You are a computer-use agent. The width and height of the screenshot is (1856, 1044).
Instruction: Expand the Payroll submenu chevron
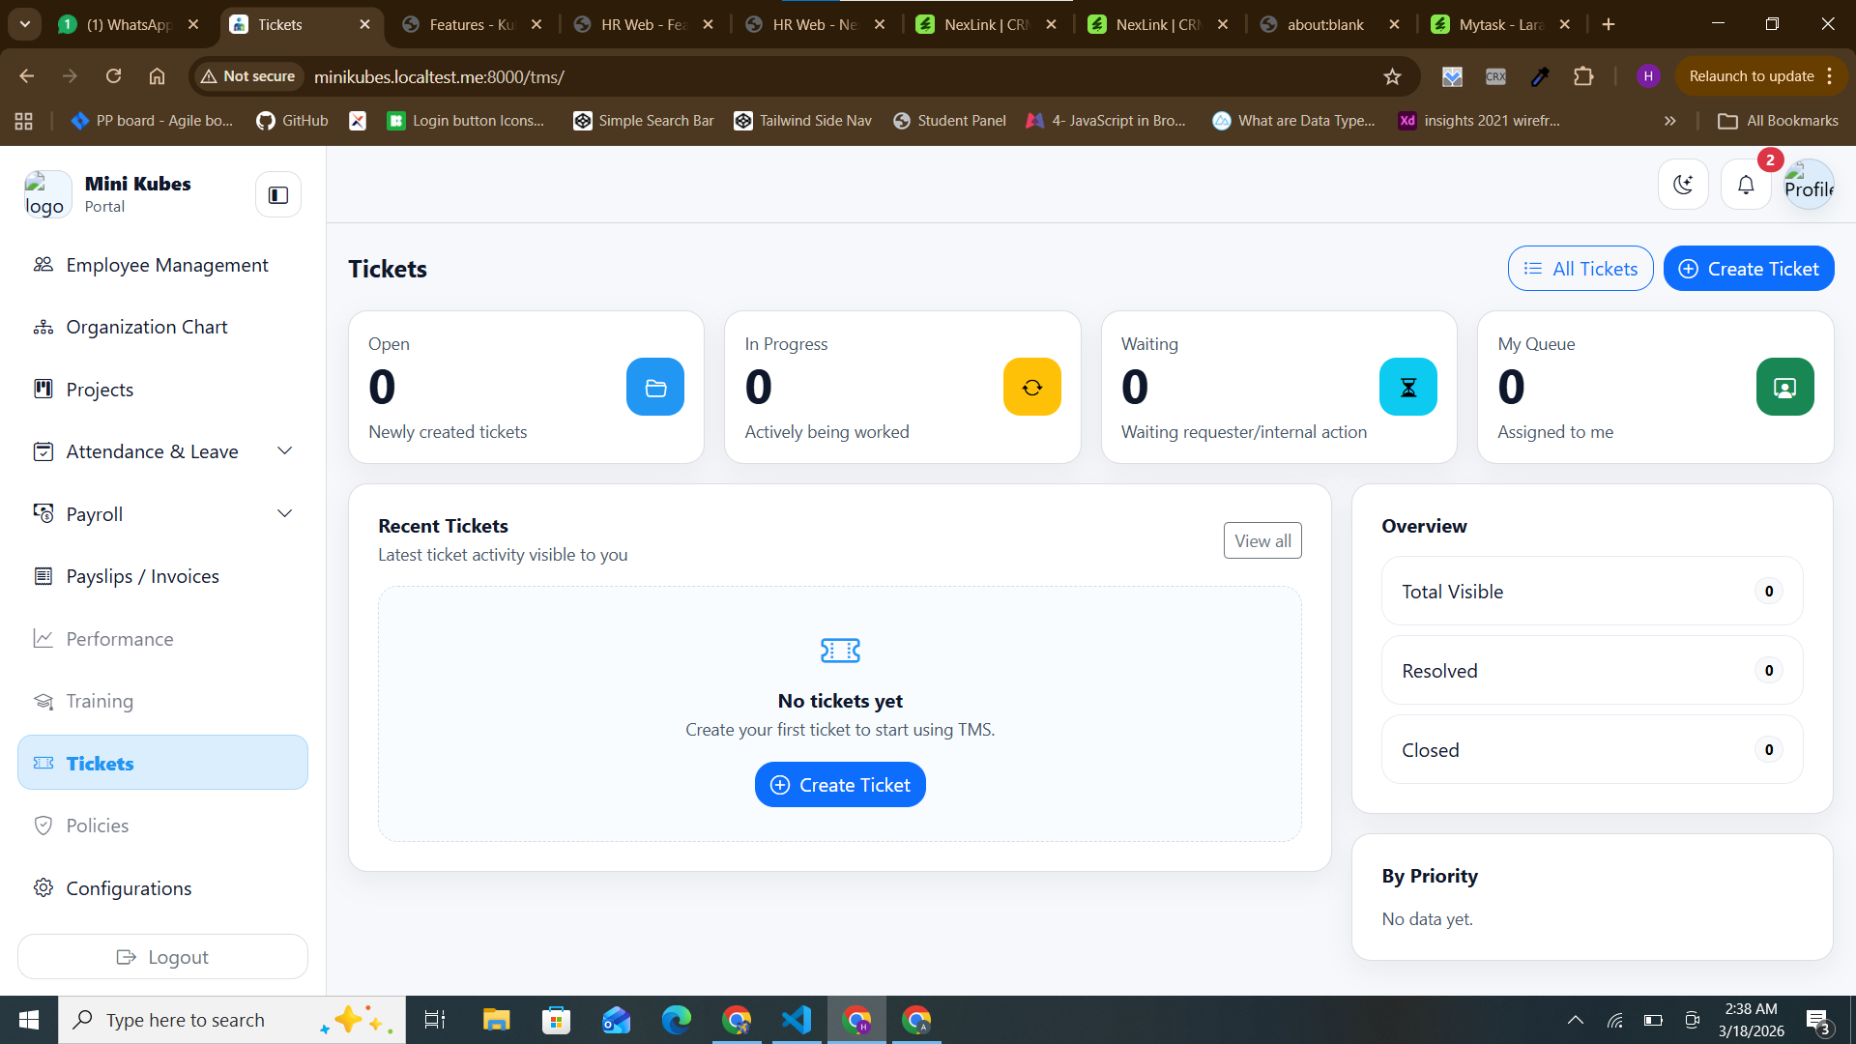click(x=284, y=513)
